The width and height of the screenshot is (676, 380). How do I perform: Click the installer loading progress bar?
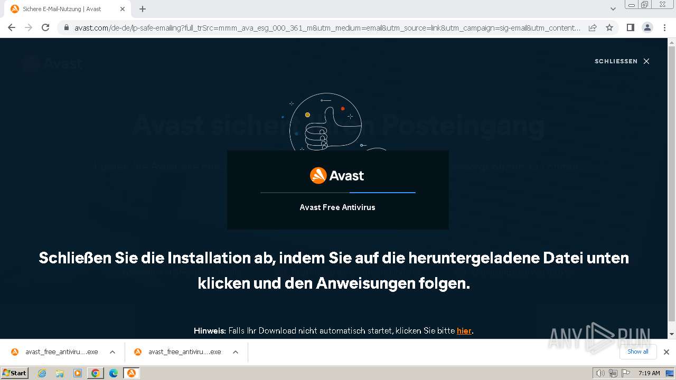[x=338, y=193]
